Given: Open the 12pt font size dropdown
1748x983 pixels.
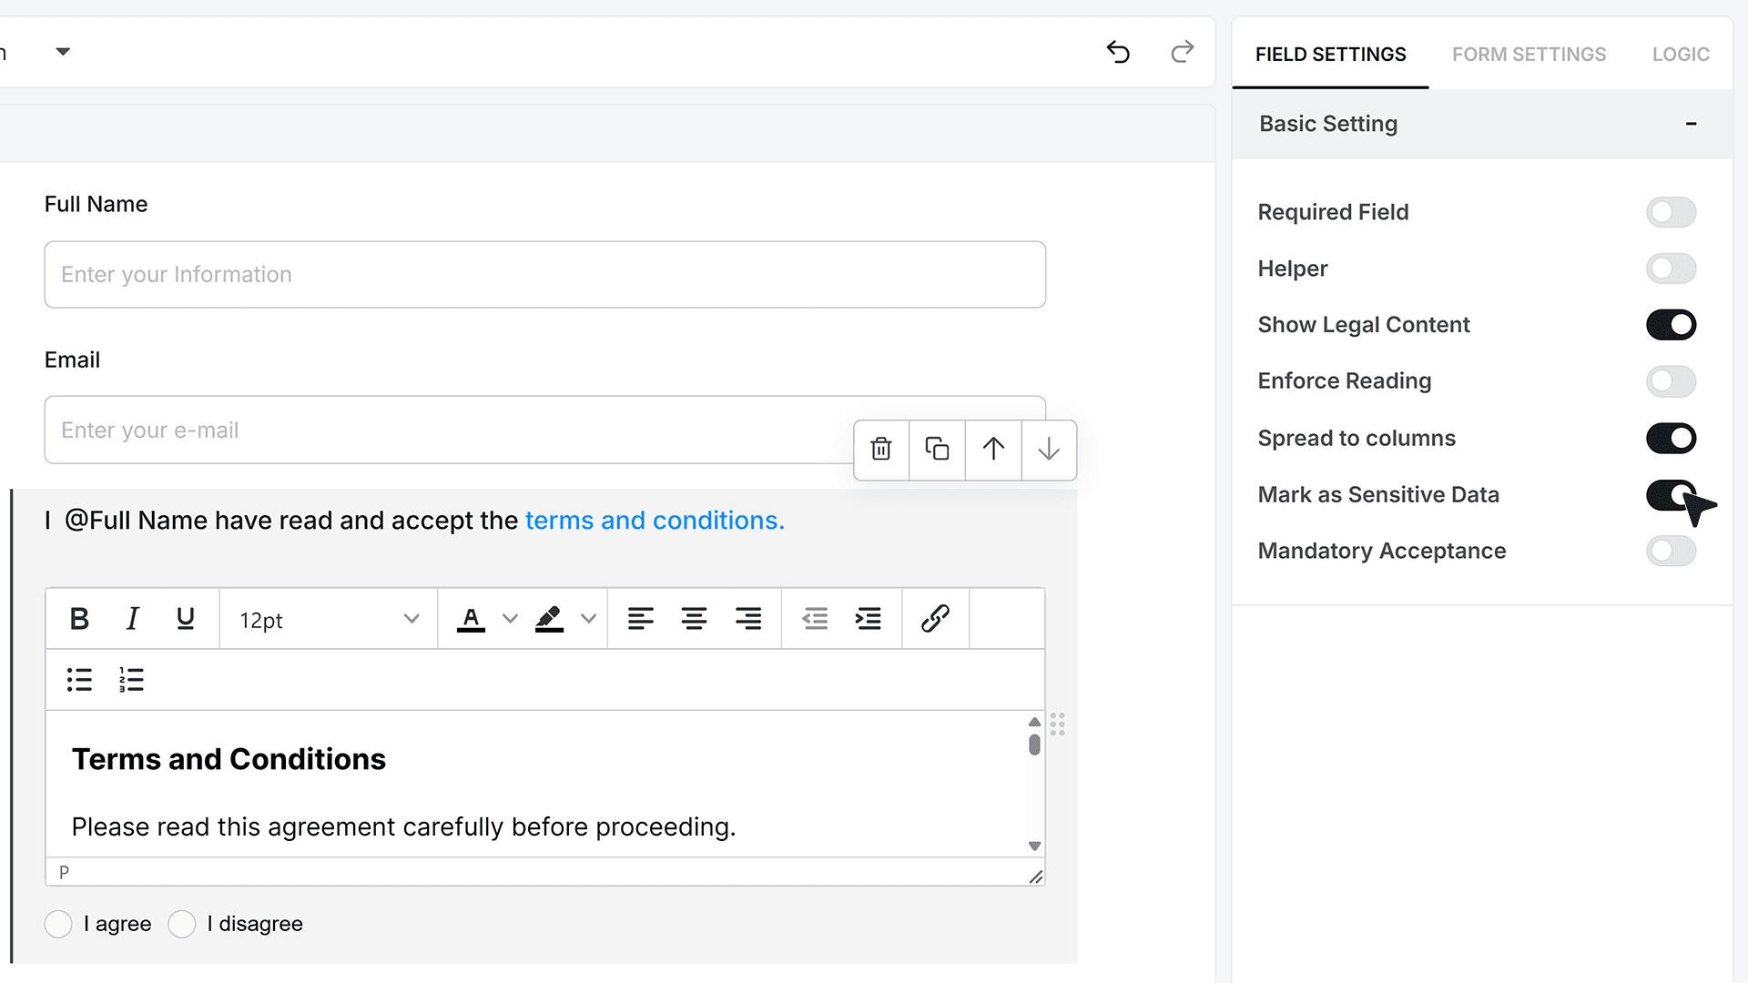Looking at the screenshot, I should (x=329, y=620).
